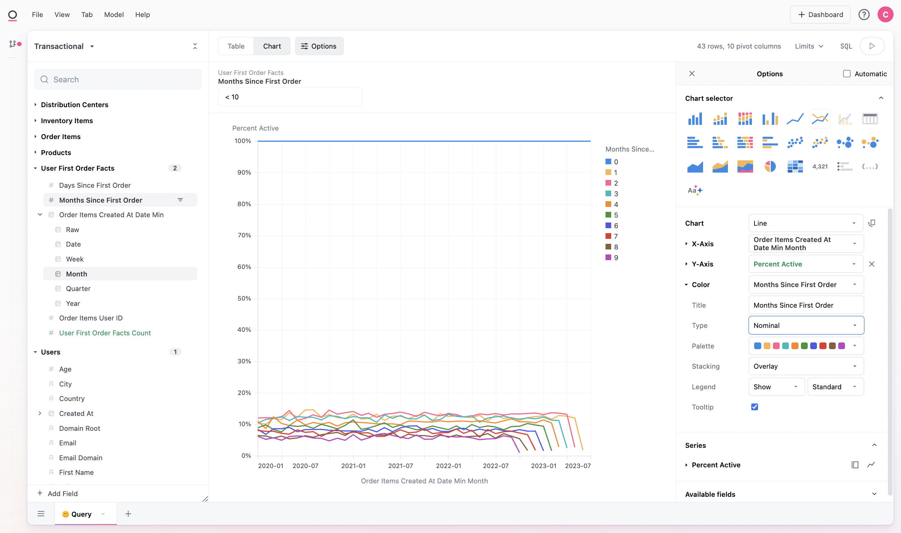This screenshot has width=901, height=533.
Task: Open the Model menu
Action: [x=114, y=15]
